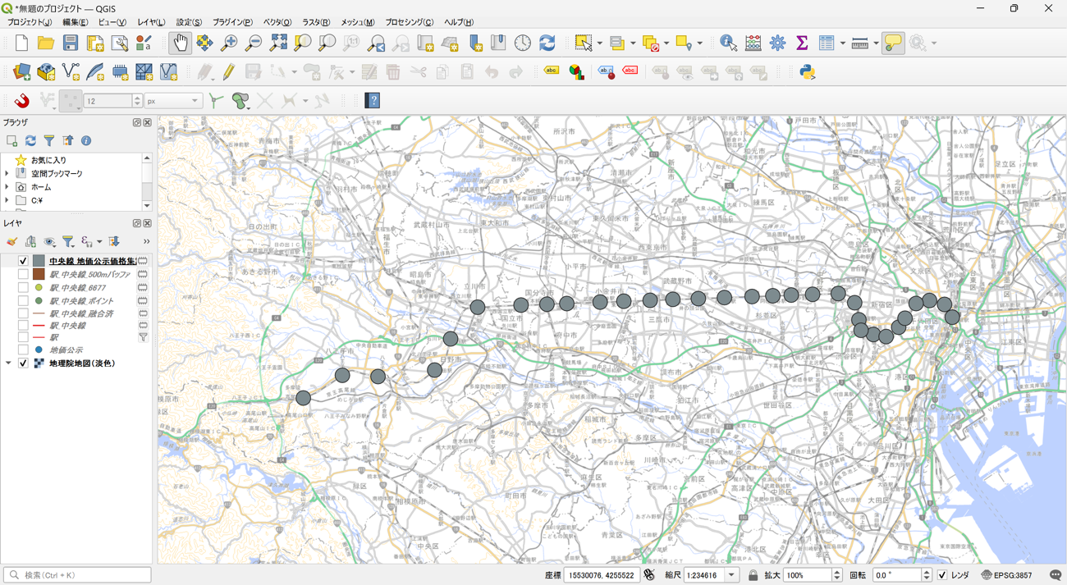
Task: Enable snapping with the red magnet icon
Action: pos(21,101)
